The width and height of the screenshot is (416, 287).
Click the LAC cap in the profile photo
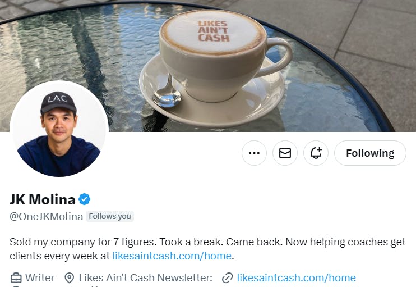tap(59, 102)
